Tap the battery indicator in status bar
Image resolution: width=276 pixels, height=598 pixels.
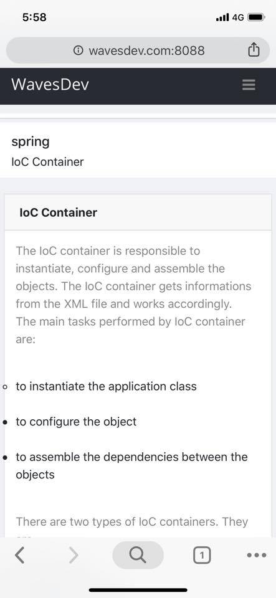tap(256, 17)
